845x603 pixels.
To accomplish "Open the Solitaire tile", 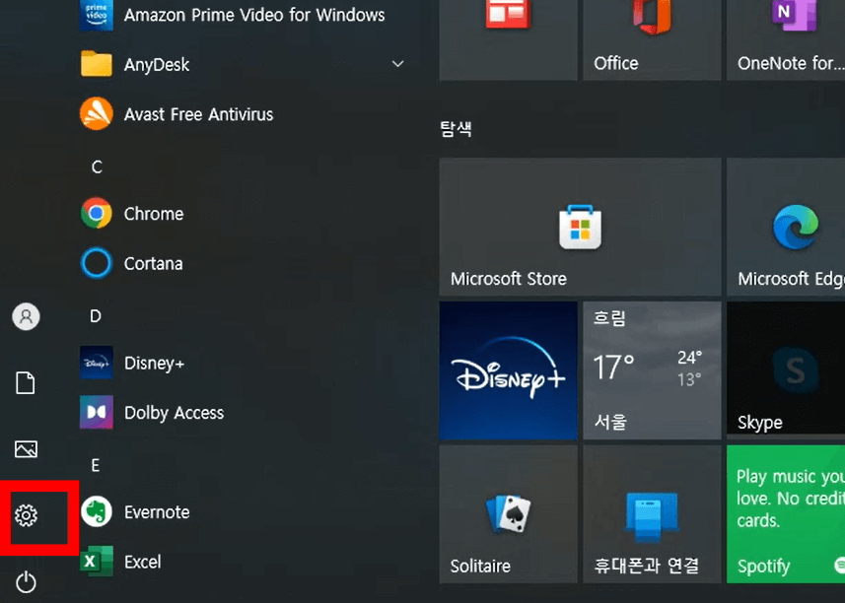I will (x=508, y=514).
